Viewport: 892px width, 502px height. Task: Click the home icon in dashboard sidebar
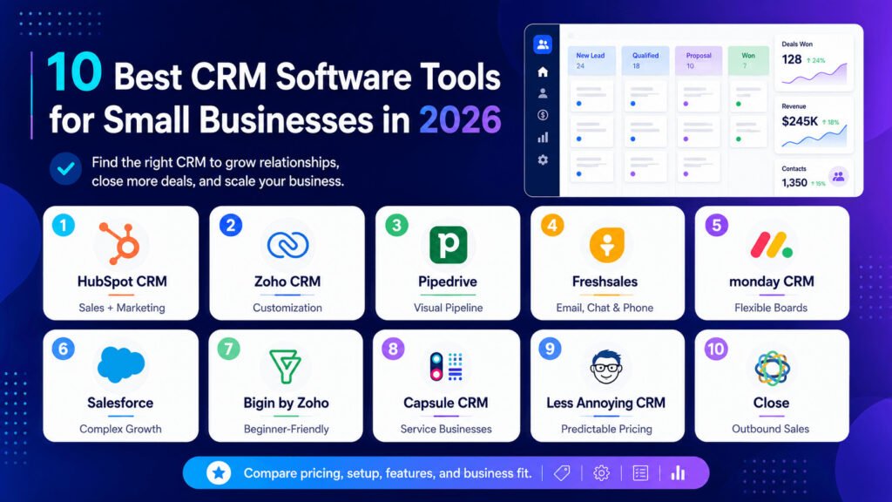tap(543, 71)
